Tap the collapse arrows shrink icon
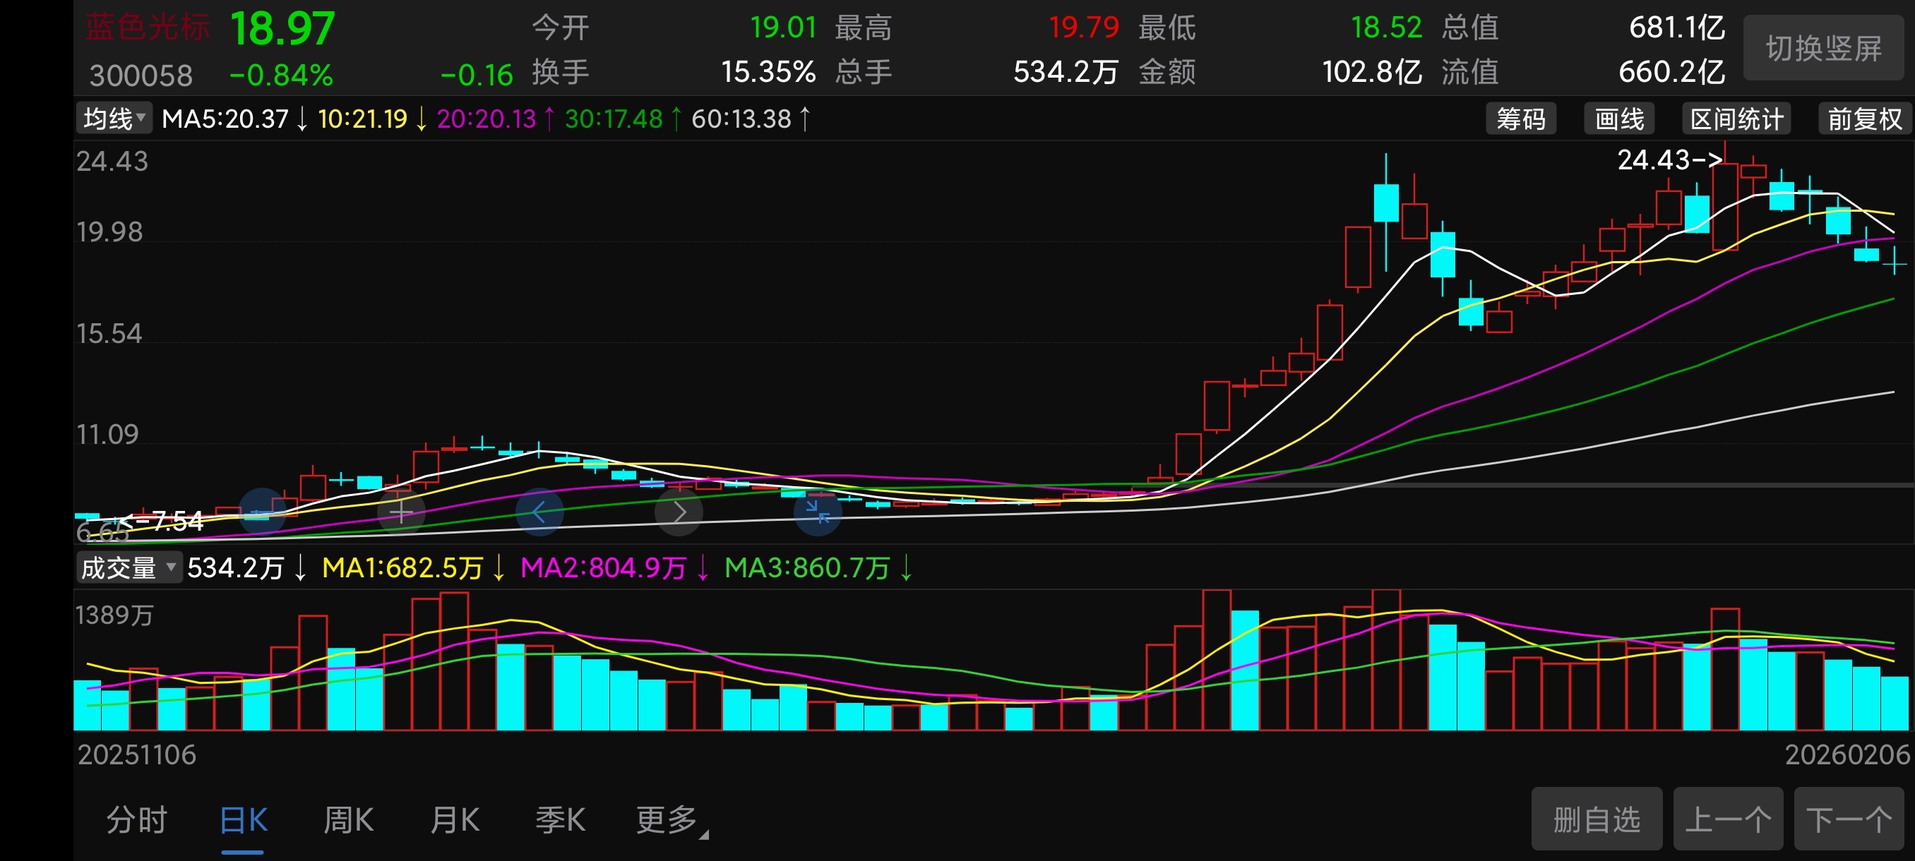 pos(818,512)
